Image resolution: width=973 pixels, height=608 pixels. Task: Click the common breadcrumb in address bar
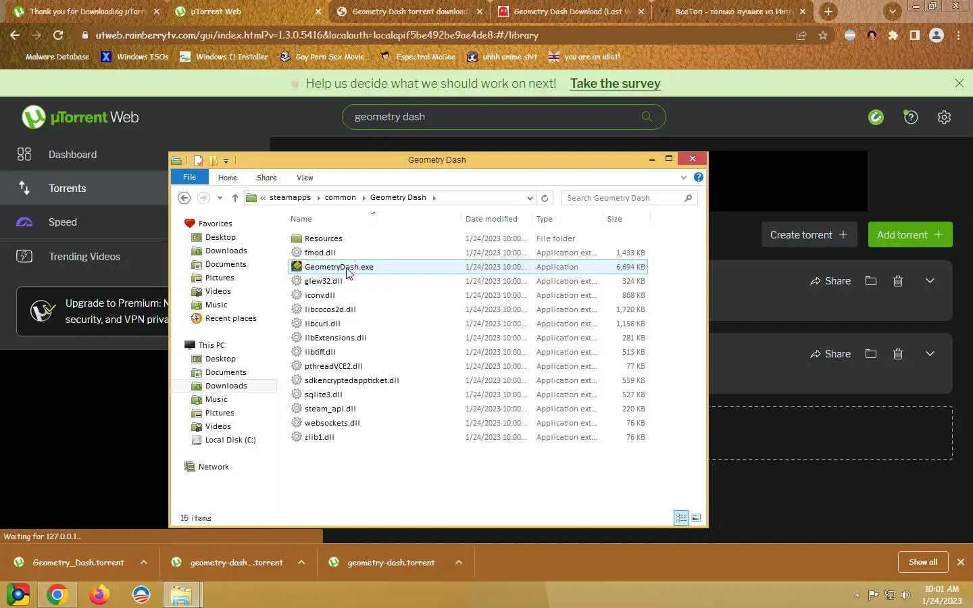[340, 197]
